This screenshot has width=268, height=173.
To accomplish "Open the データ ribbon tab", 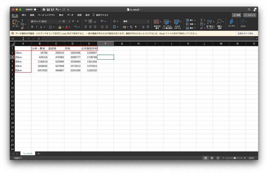I will 70,15.
